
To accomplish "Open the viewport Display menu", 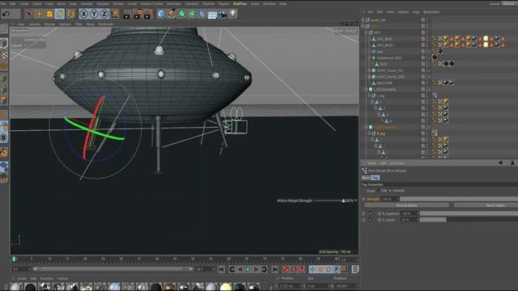I will pos(49,24).
